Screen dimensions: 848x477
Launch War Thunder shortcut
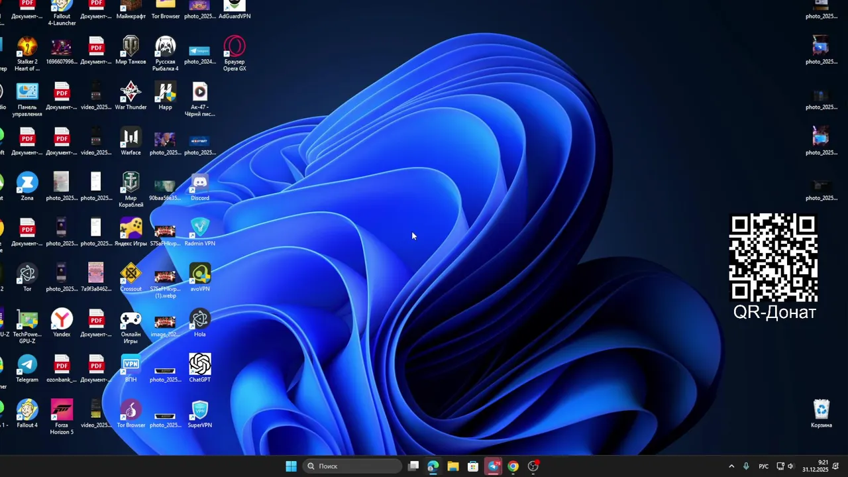click(131, 96)
